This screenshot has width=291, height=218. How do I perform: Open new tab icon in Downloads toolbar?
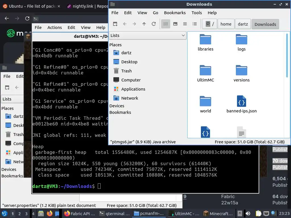(115, 24)
